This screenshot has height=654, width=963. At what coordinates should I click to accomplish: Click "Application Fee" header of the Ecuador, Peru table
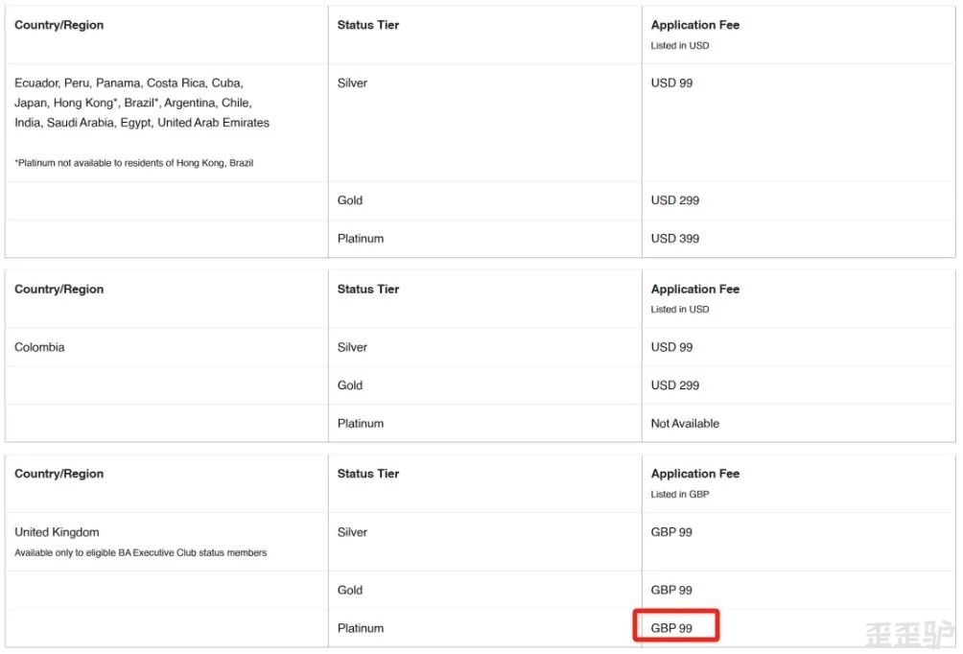[695, 25]
